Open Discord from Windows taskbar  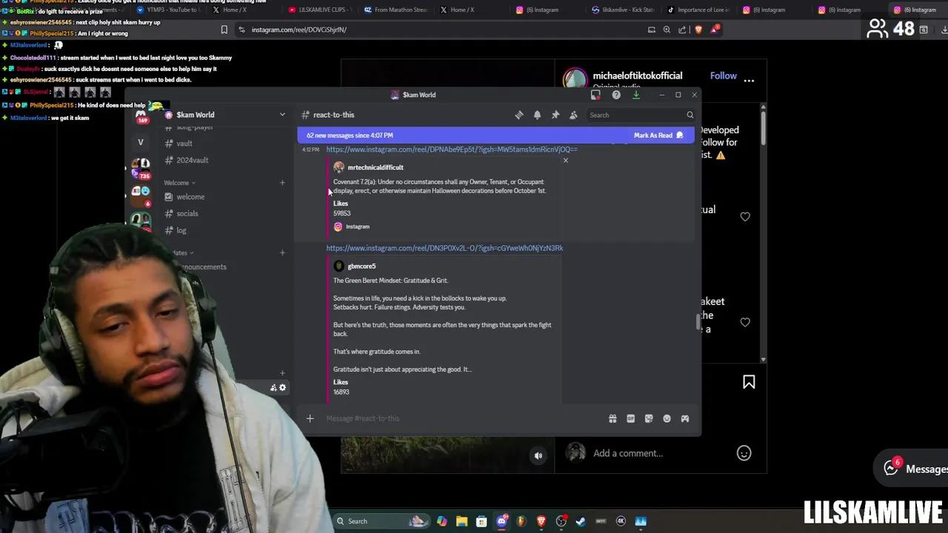tap(501, 521)
